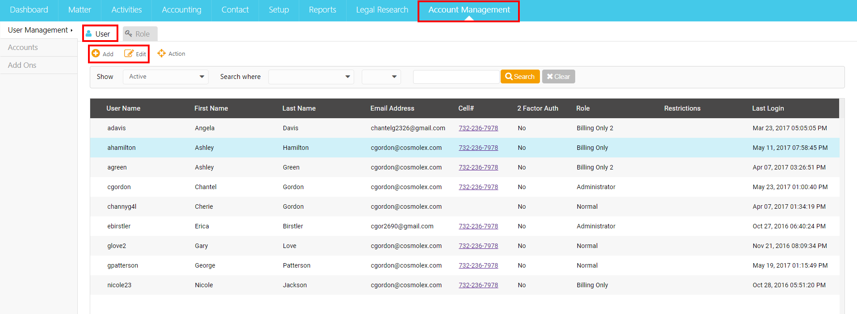Click the phone number link for glove2
This screenshot has width=857, height=314.
478,246
